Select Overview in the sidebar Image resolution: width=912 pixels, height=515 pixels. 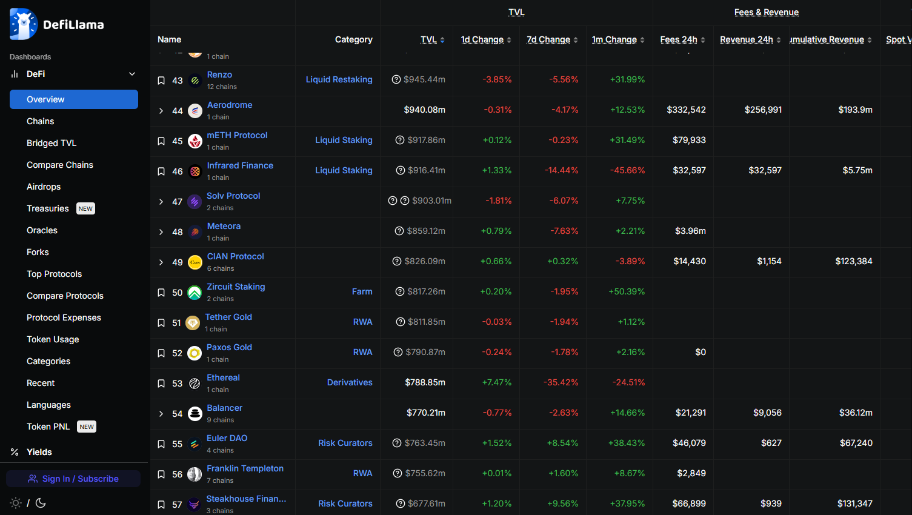tap(74, 99)
